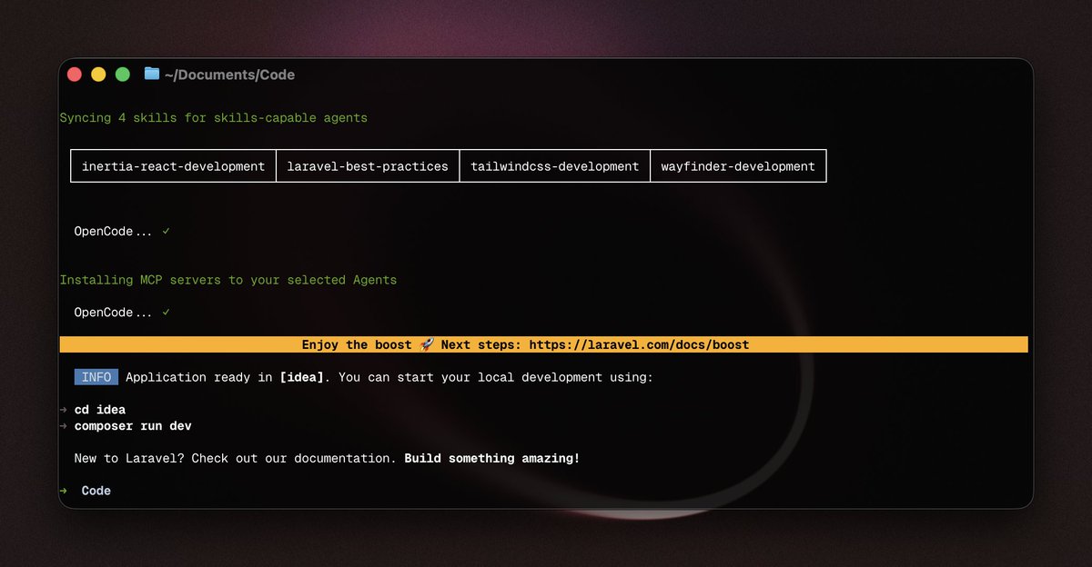1092x567 pixels.
Task: Click the checkmark after OpenCode under skills
Action: click(x=166, y=232)
